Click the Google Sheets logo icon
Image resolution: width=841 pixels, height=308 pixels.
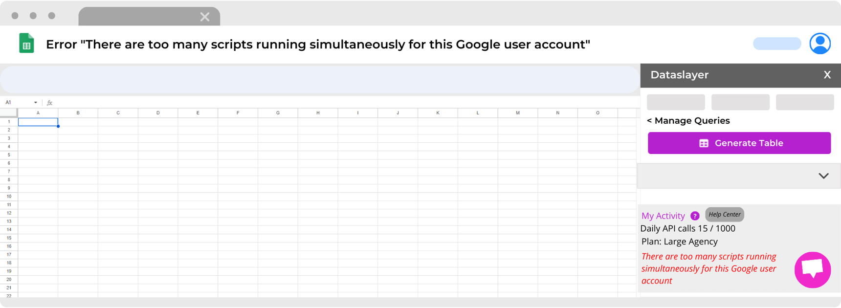(26, 44)
